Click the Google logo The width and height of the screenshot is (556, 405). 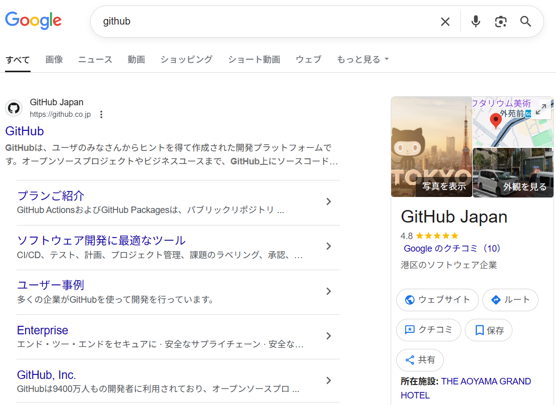pyautogui.click(x=33, y=21)
